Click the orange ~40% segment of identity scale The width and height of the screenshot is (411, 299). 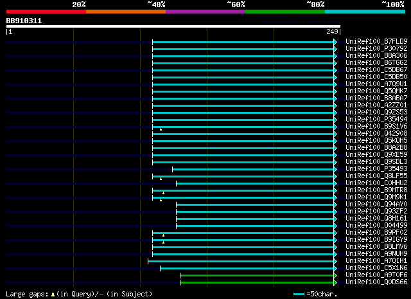pyautogui.click(x=126, y=12)
